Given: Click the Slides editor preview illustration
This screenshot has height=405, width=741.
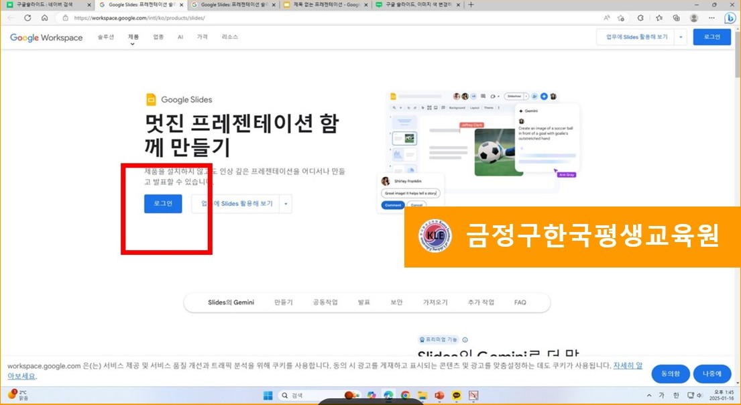Looking at the screenshot, I should (478, 152).
